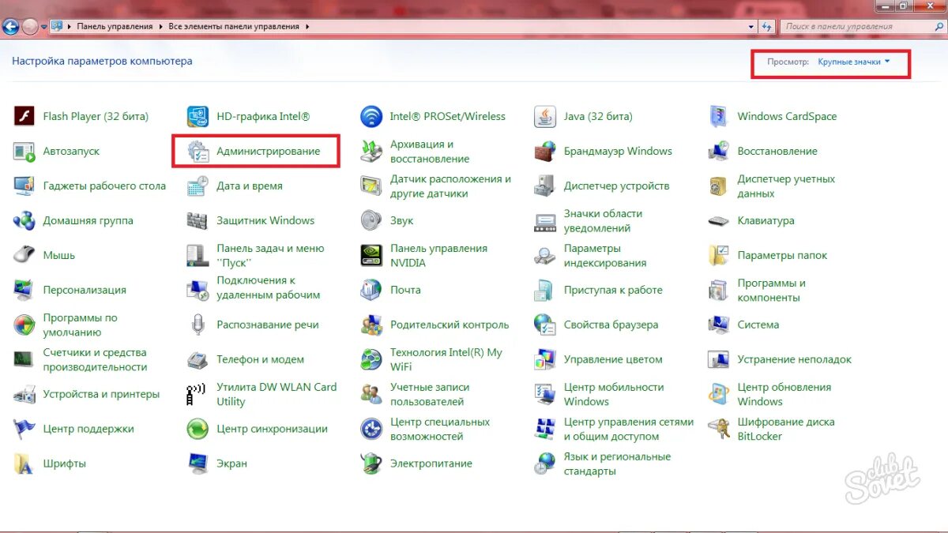Open Счетчики и средства производительности link
The height and width of the screenshot is (533, 948).
click(96, 359)
